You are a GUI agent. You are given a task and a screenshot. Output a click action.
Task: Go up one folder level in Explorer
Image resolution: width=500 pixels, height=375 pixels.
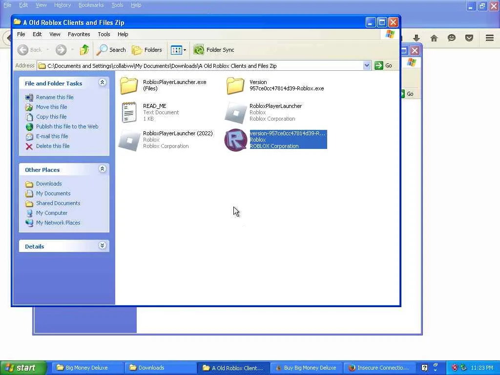pos(84,50)
